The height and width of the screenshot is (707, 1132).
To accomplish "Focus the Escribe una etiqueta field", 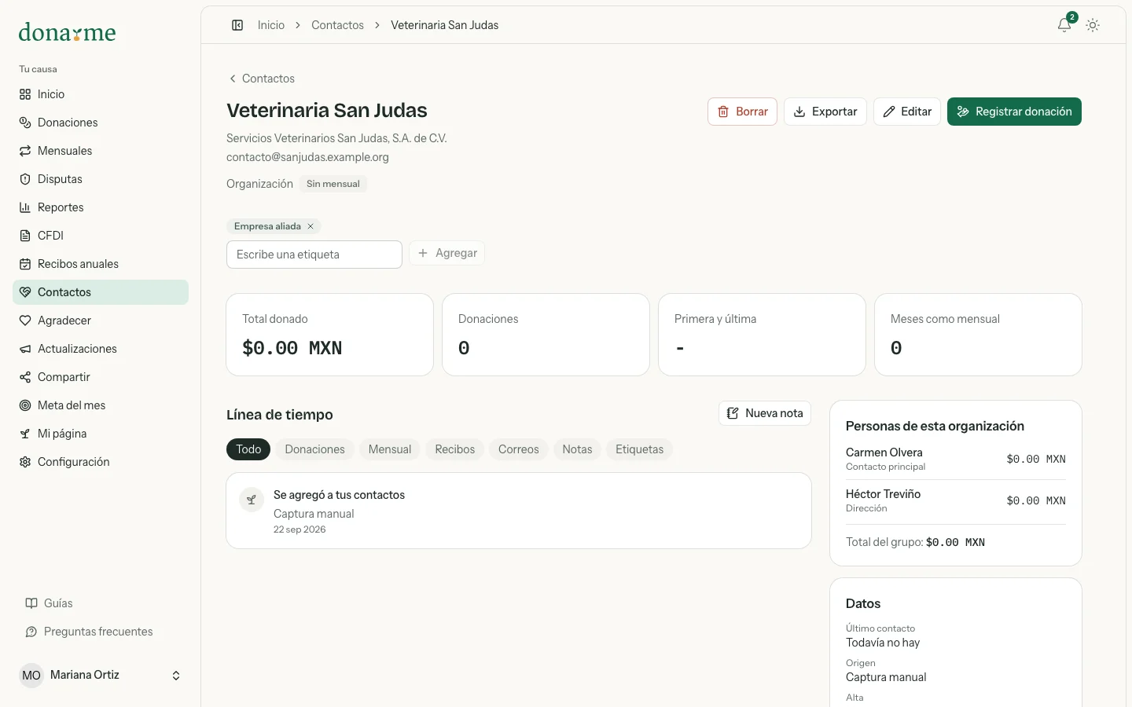I will (x=314, y=255).
